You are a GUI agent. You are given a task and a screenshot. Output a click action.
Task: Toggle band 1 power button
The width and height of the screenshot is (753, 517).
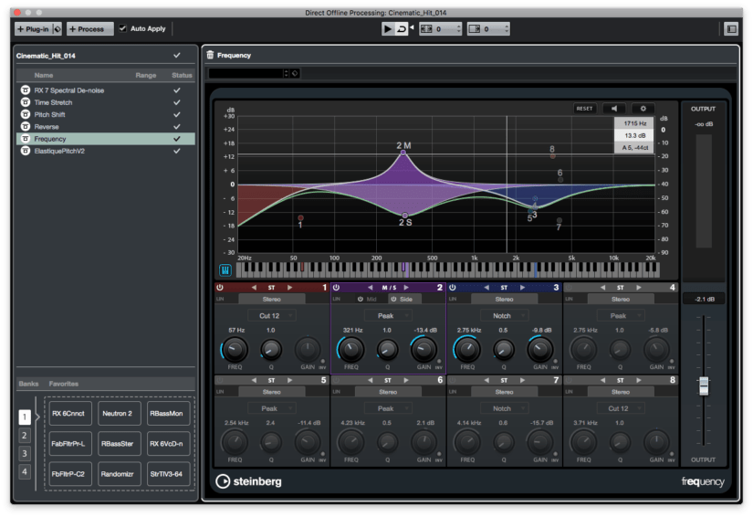pyautogui.click(x=220, y=288)
